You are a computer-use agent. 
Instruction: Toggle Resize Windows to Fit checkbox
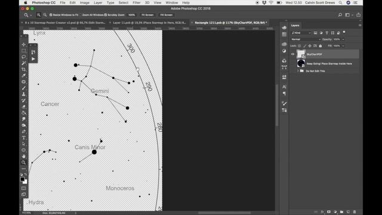pos(51,15)
